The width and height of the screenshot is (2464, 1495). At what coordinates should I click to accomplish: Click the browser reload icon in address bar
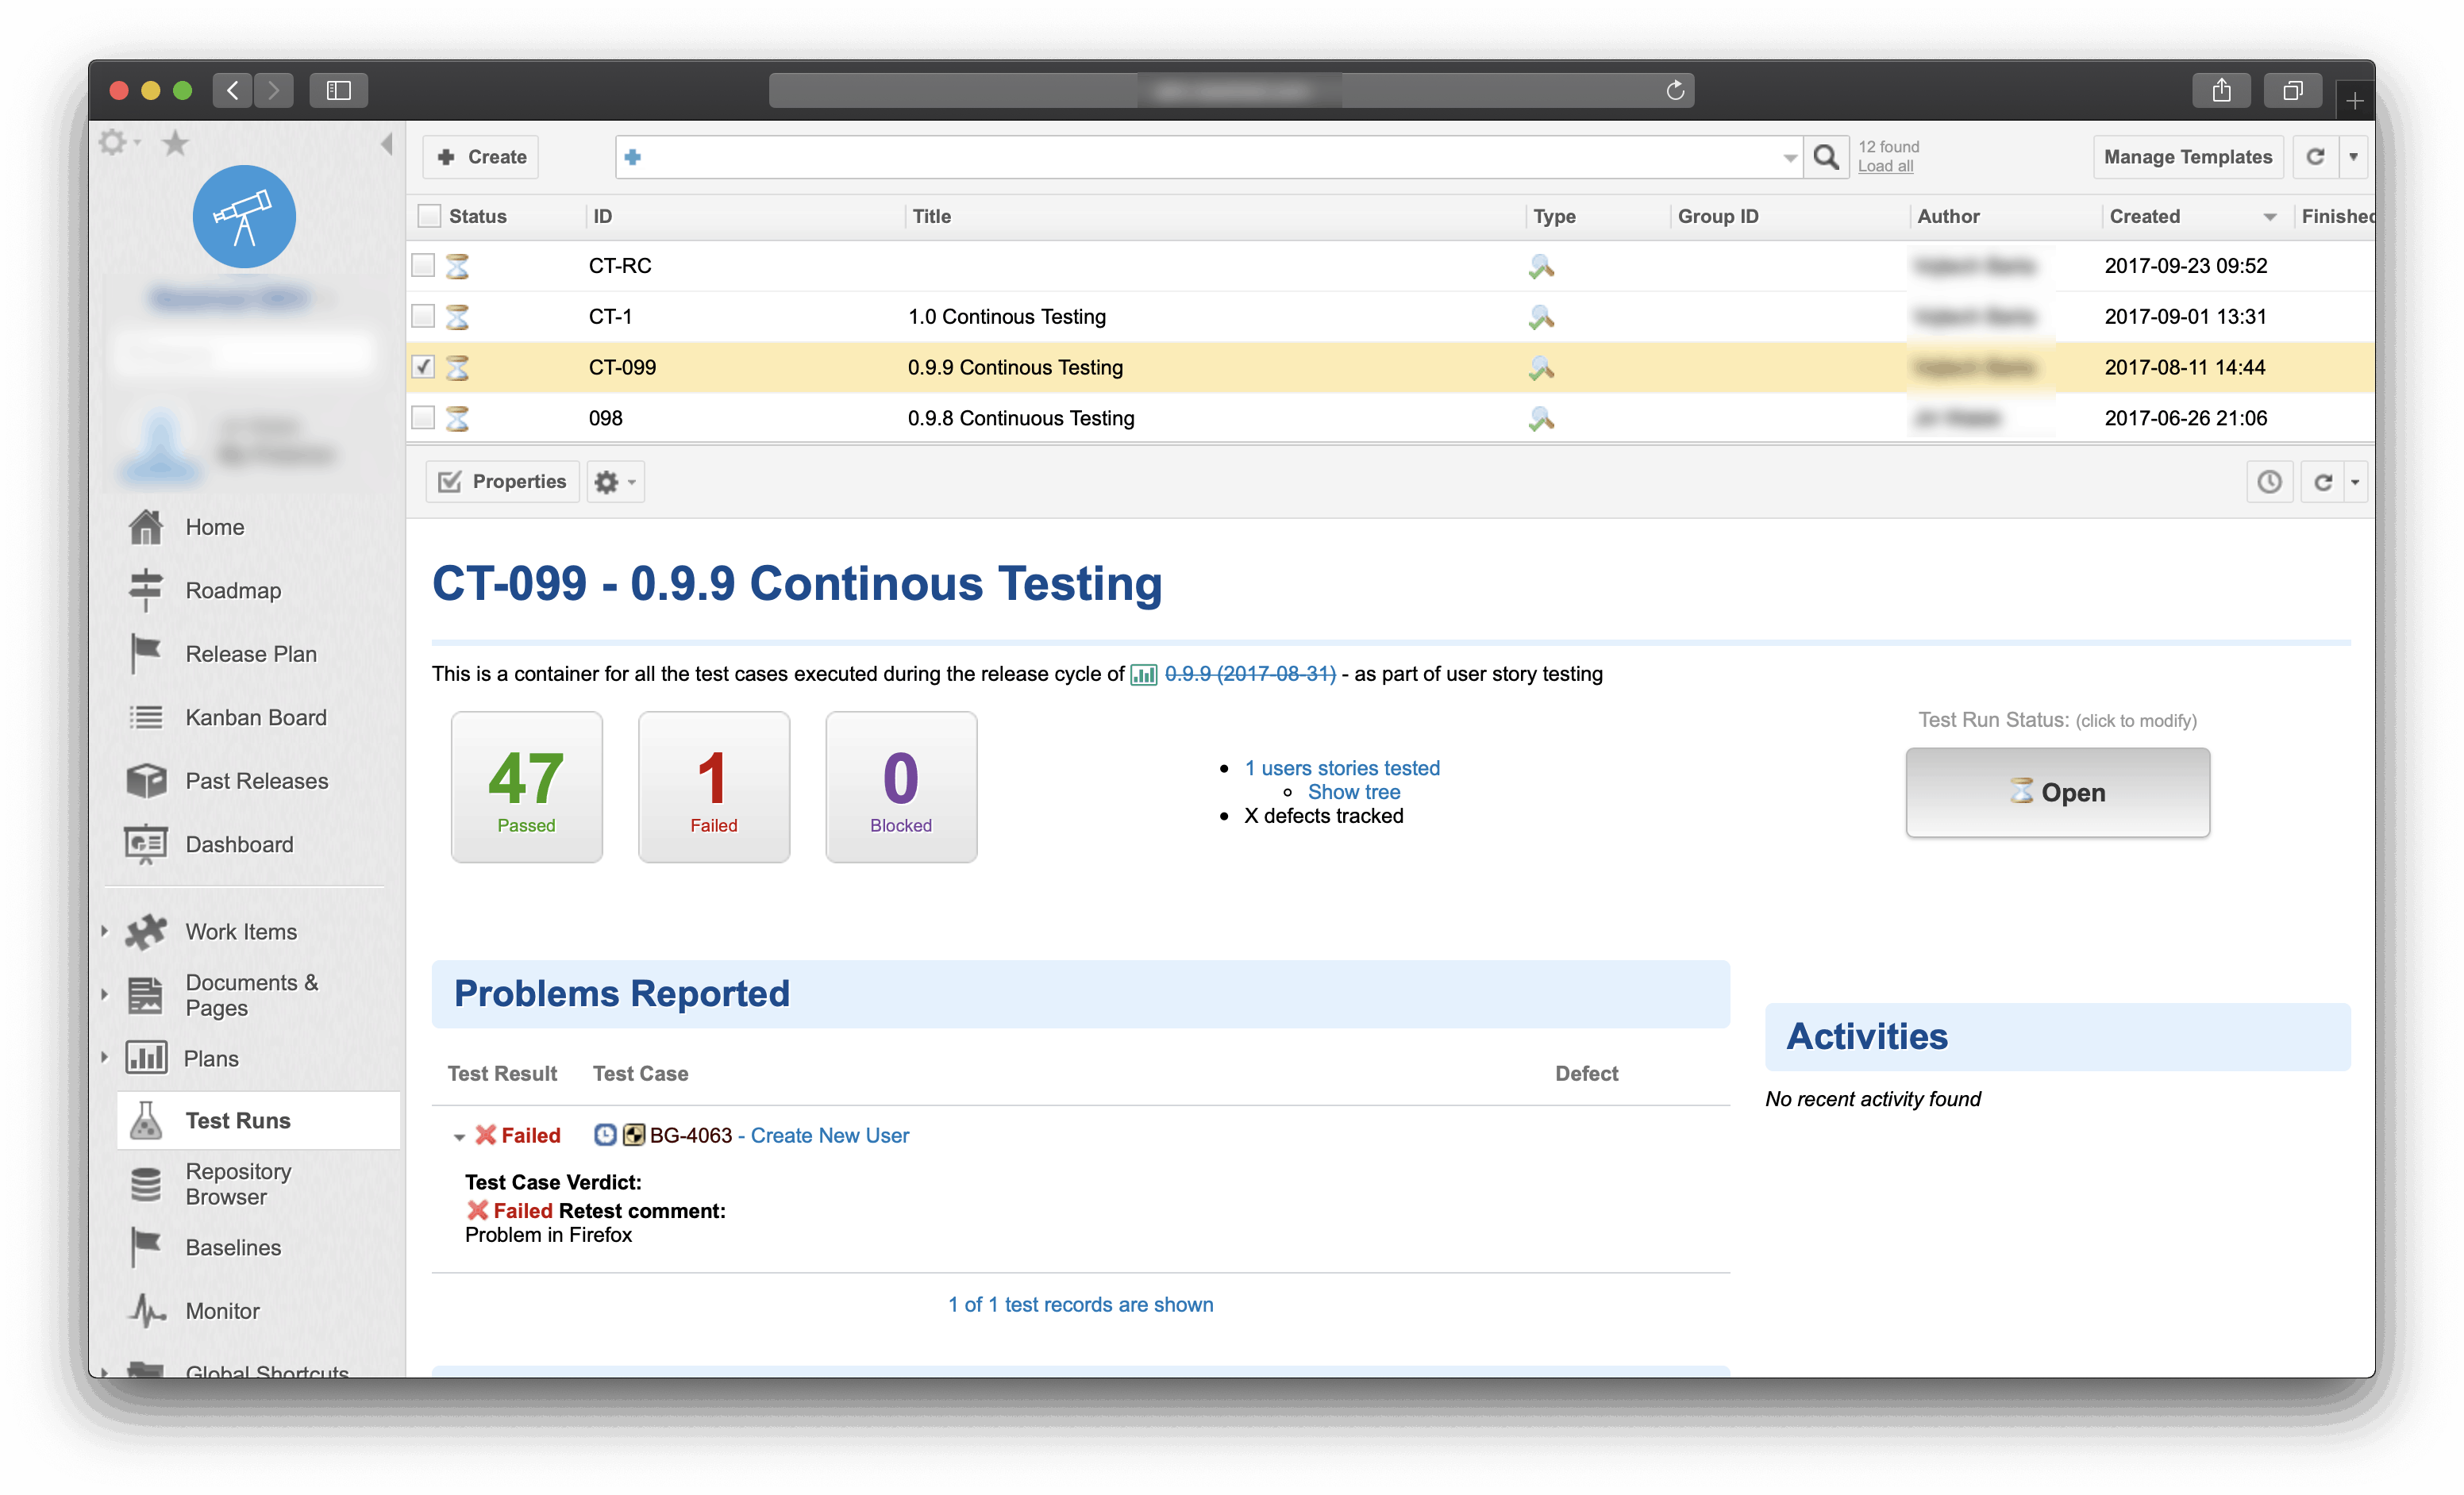1675,90
